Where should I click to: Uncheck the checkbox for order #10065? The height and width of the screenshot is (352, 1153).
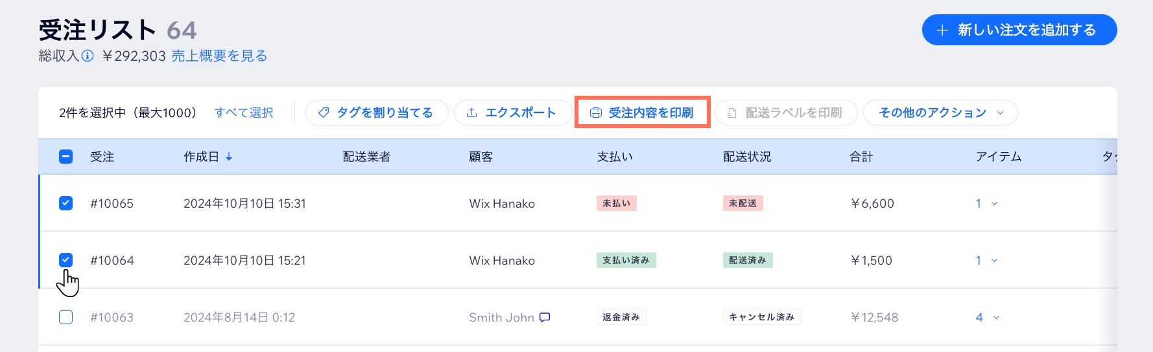[65, 203]
